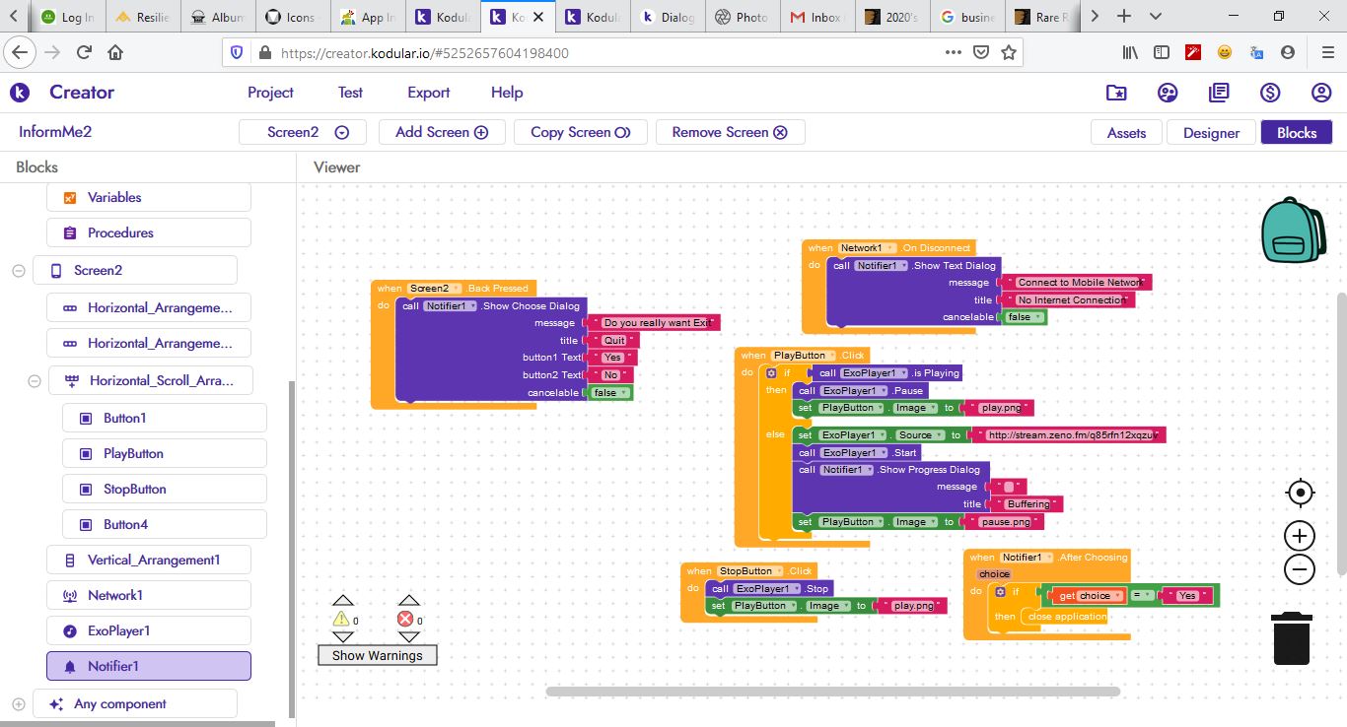The image size is (1347, 727).
Task: Switch to the Designer view
Action: pyautogui.click(x=1211, y=133)
